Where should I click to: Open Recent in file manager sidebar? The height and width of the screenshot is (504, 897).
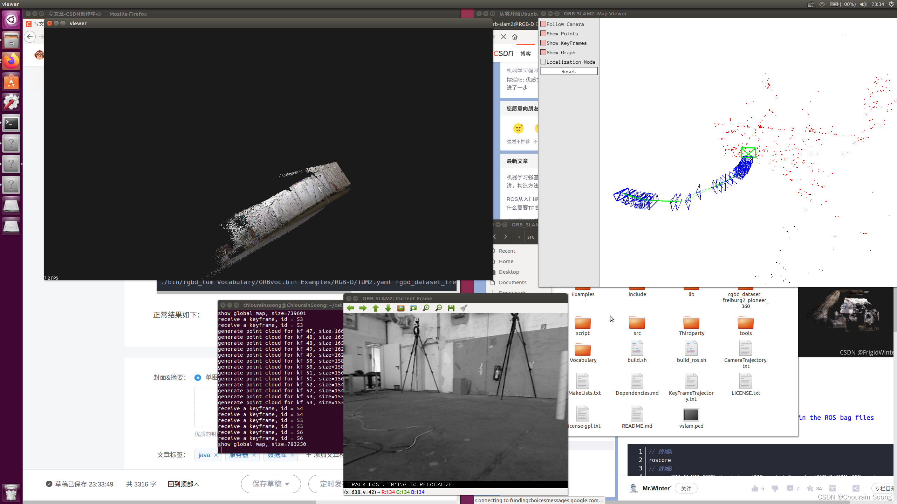click(x=507, y=251)
